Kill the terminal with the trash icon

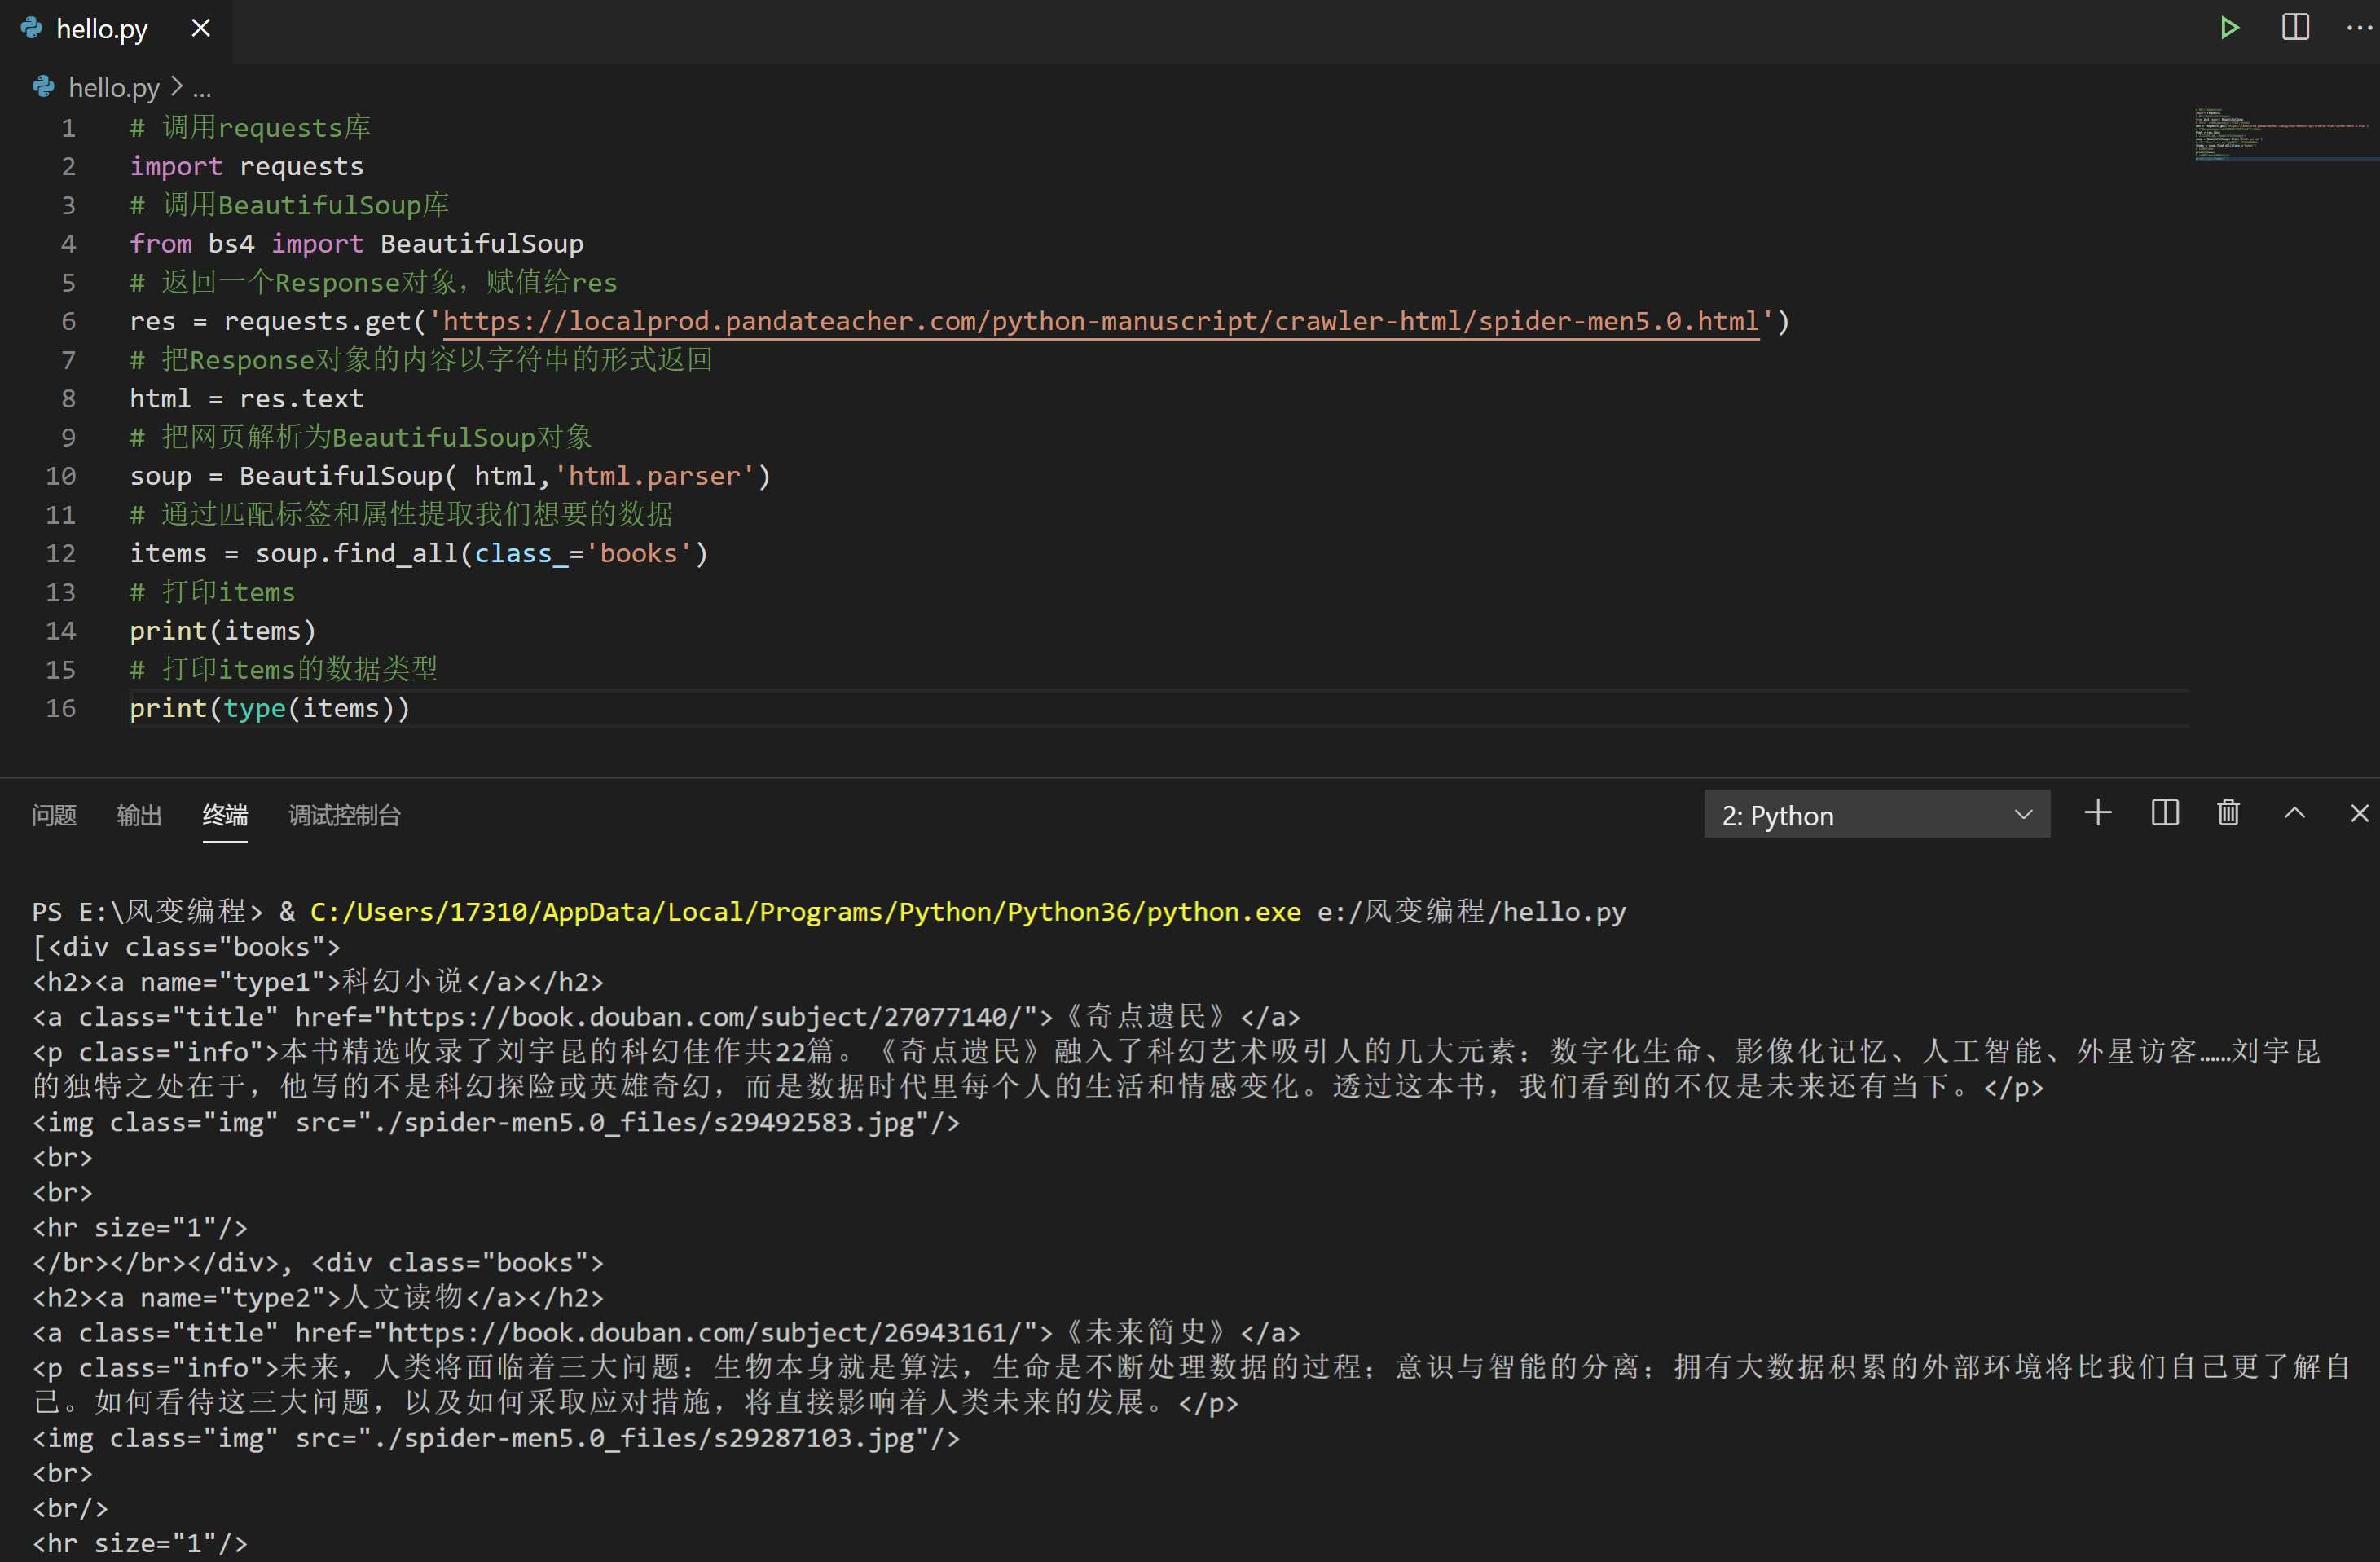2228,813
